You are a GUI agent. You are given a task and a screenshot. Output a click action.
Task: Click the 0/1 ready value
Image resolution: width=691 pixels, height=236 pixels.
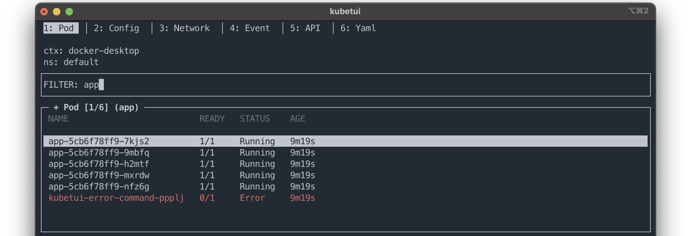pyautogui.click(x=207, y=198)
